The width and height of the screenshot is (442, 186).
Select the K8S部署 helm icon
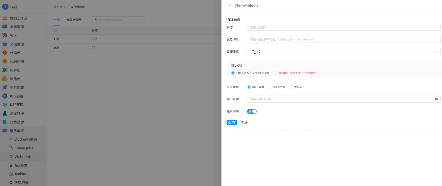[5, 96]
